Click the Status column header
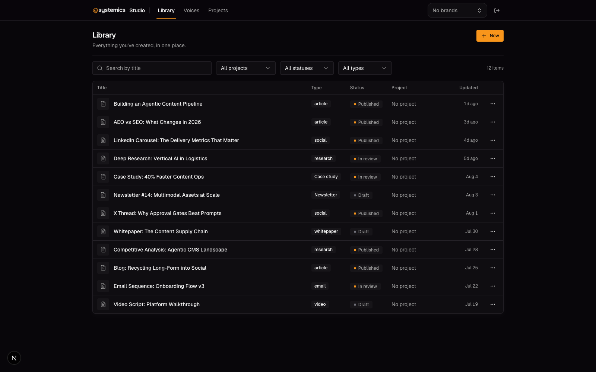 (x=357, y=88)
